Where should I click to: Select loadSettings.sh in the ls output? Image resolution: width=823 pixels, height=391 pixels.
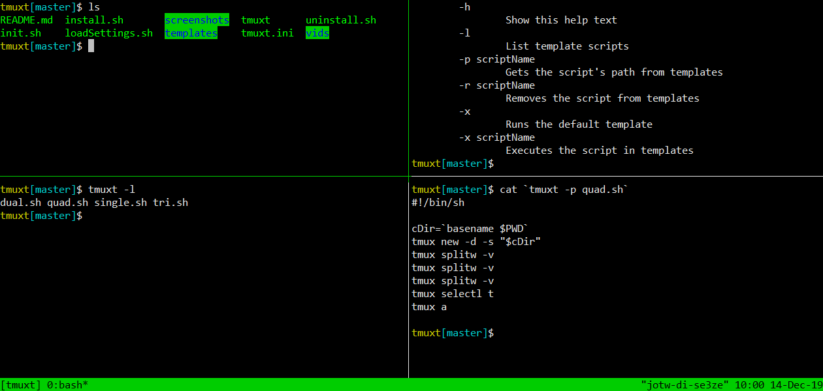pos(109,33)
